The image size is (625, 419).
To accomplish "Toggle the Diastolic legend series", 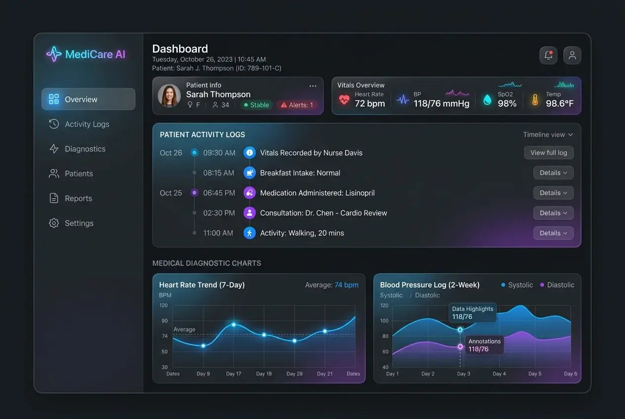I will click(557, 285).
